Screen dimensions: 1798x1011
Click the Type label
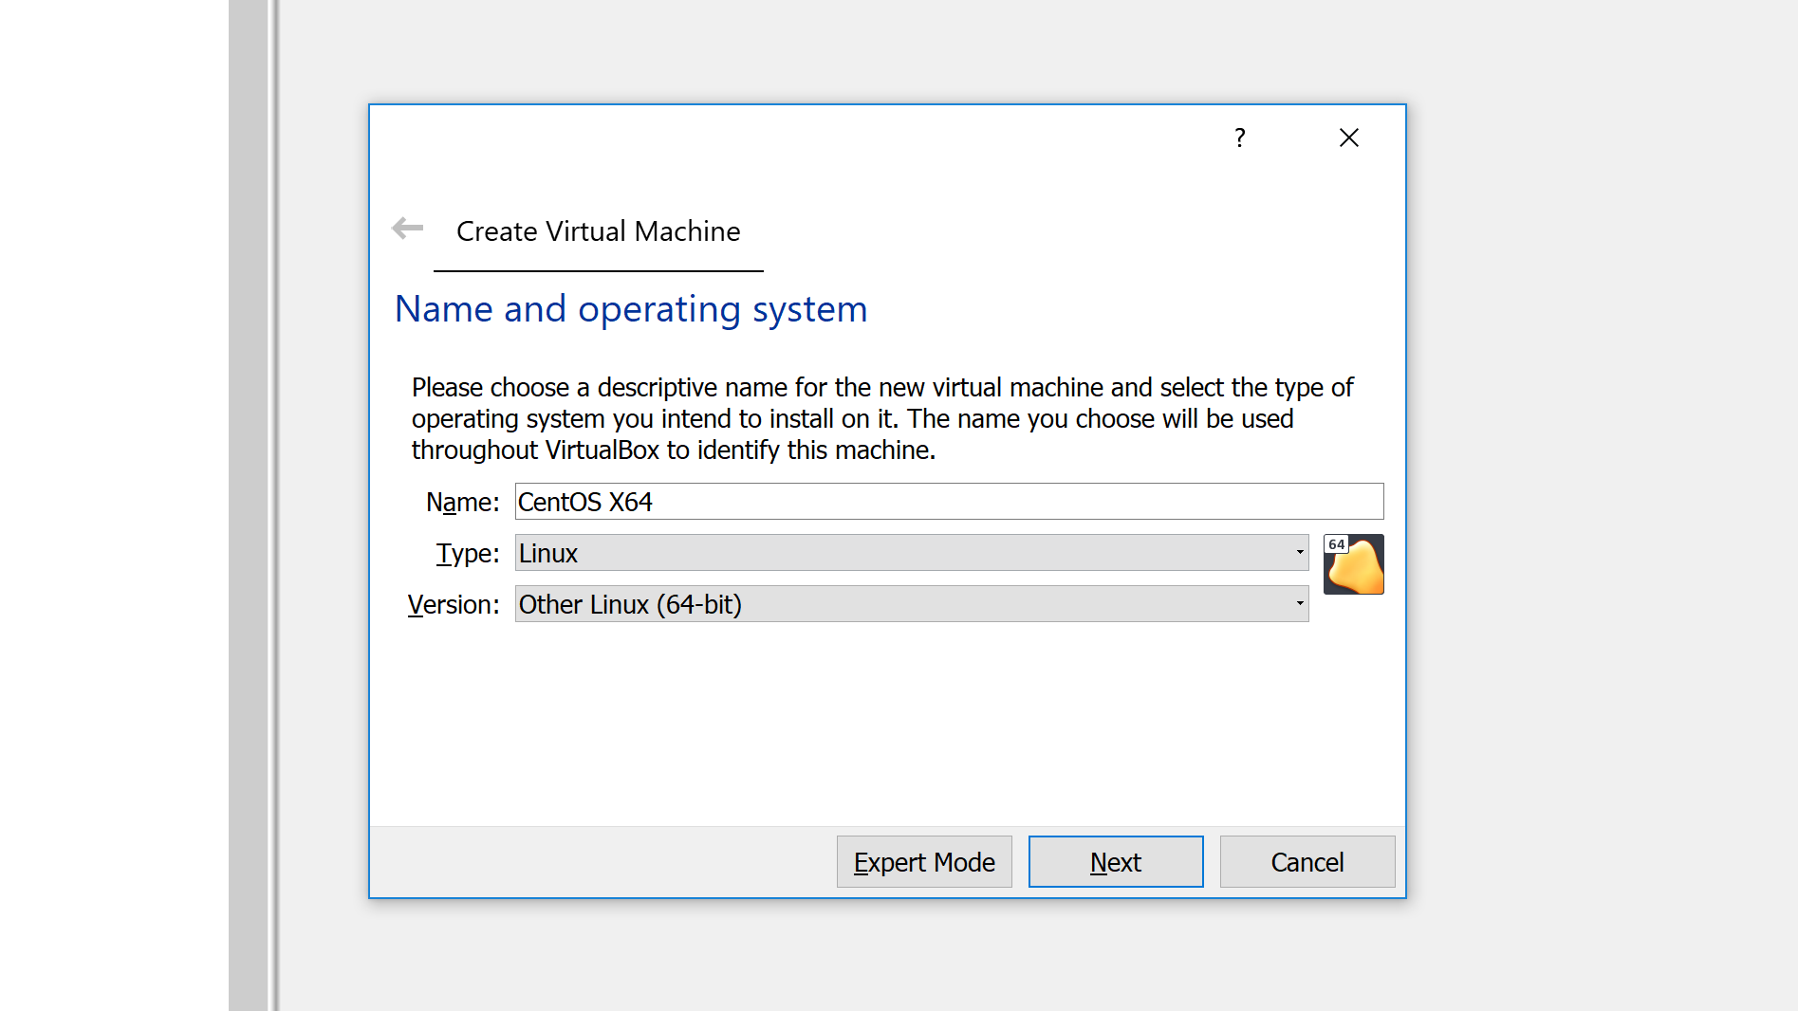(467, 553)
